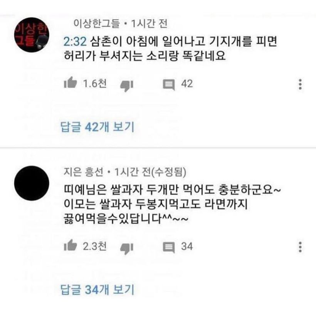
Task: Open more options on 이상한그들 comment
Action: 300,84
